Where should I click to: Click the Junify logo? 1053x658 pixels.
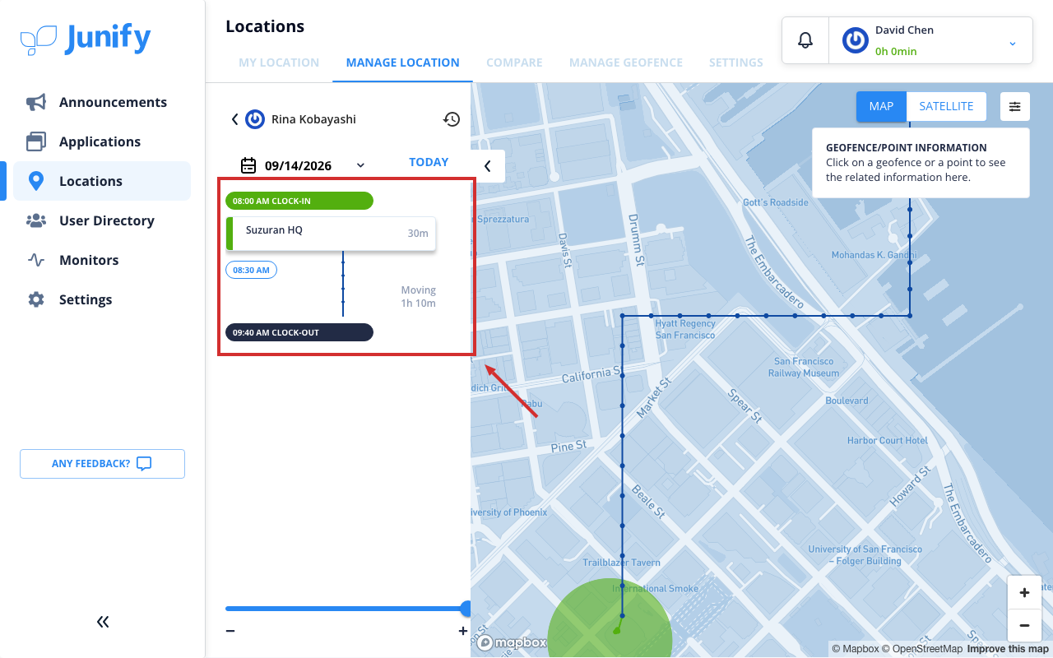pyautogui.click(x=86, y=39)
